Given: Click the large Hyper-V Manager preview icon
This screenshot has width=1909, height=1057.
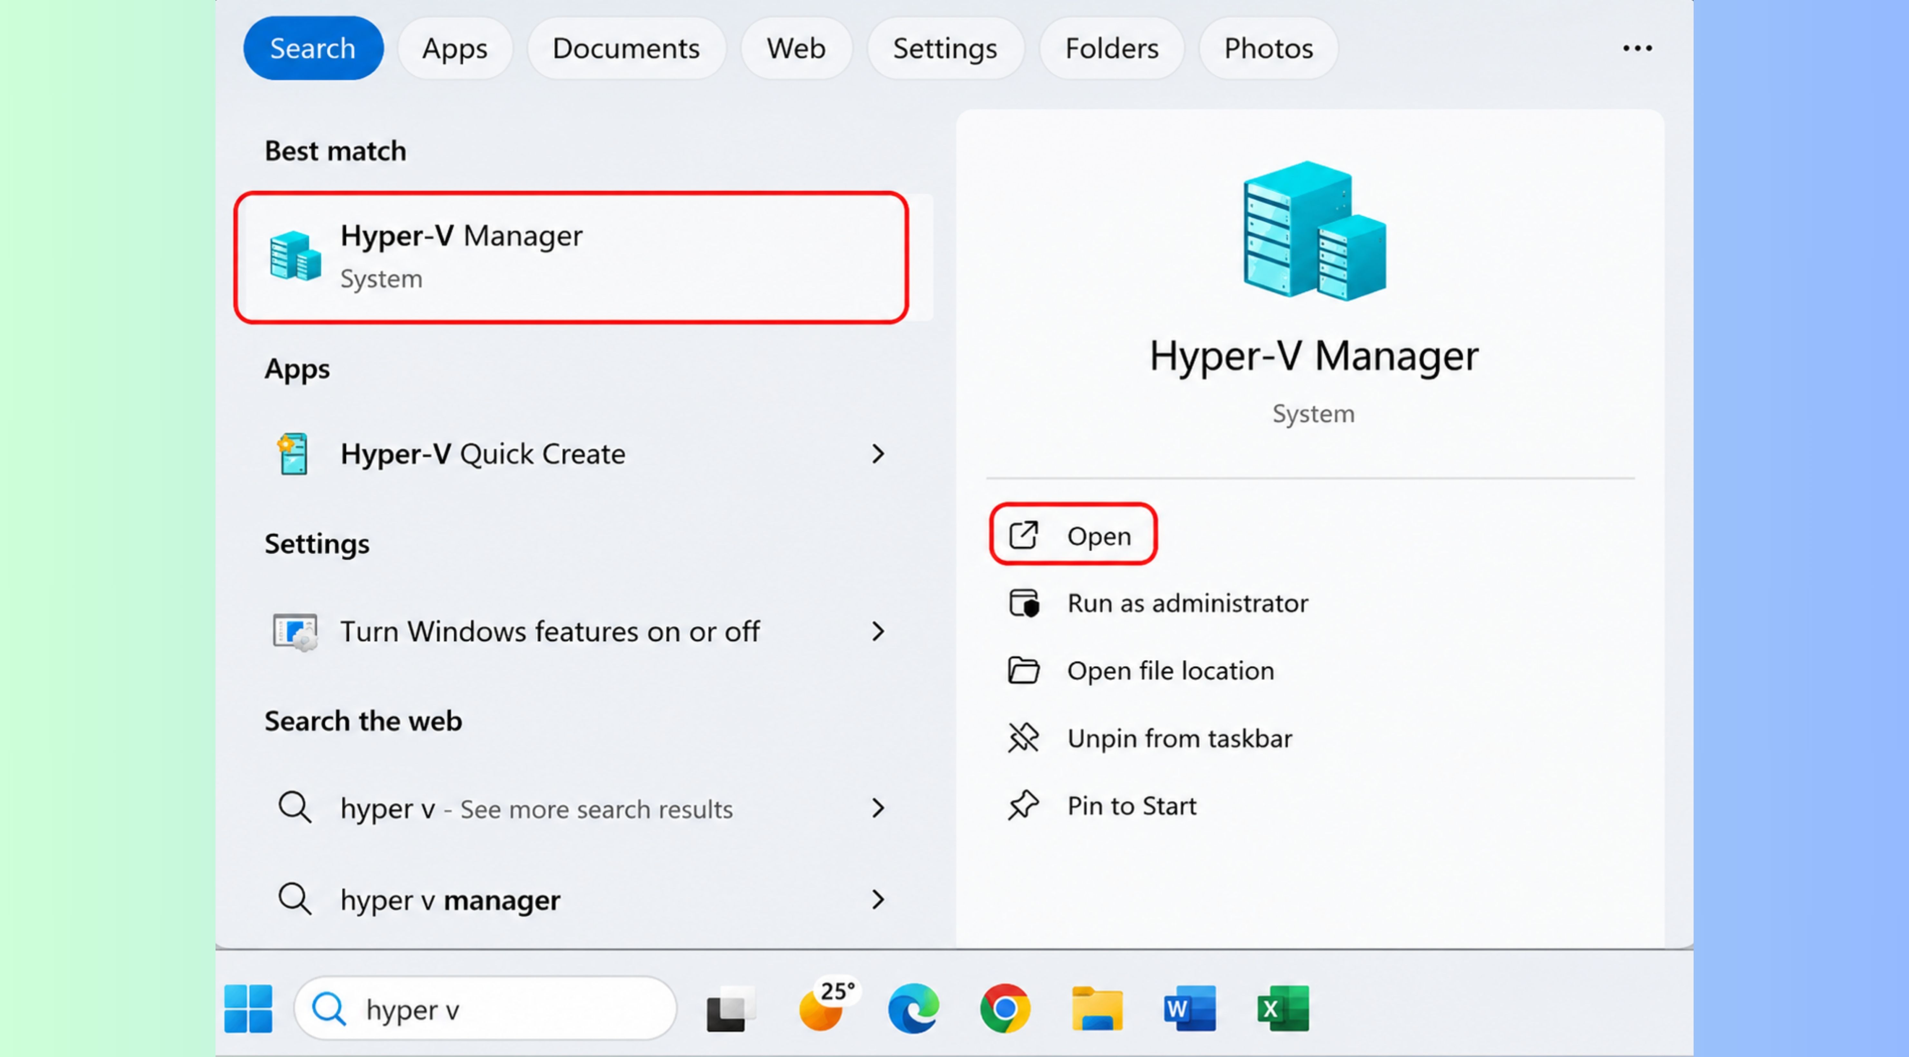Looking at the screenshot, I should click(x=1314, y=231).
